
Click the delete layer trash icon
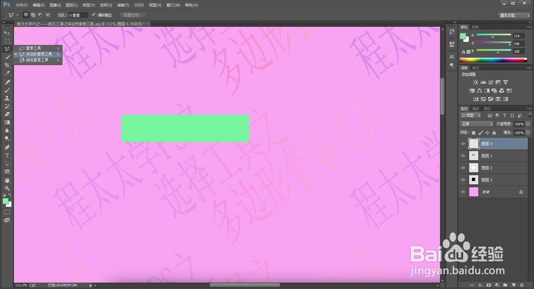pos(522,285)
